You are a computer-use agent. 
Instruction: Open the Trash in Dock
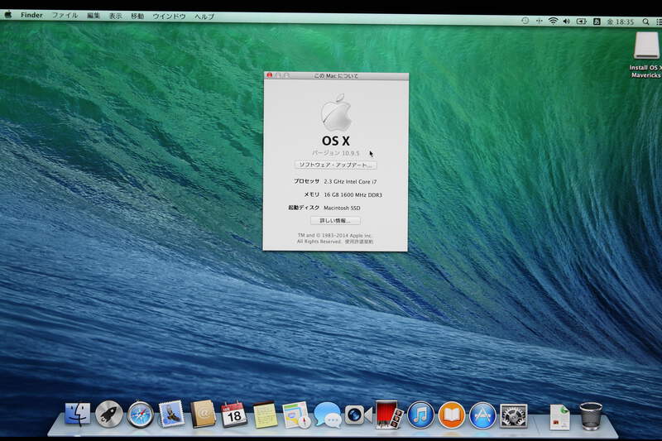coord(591,415)
